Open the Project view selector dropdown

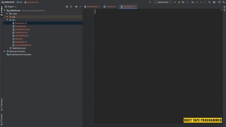coord(11,7)
